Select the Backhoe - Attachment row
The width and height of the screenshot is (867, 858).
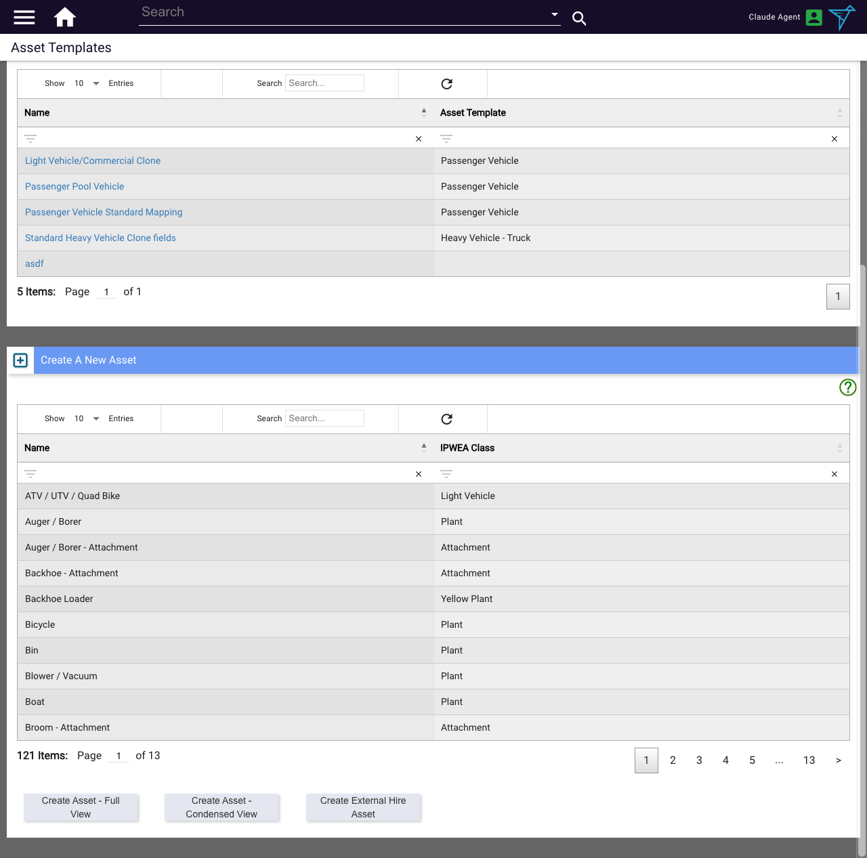coord(433,574)
